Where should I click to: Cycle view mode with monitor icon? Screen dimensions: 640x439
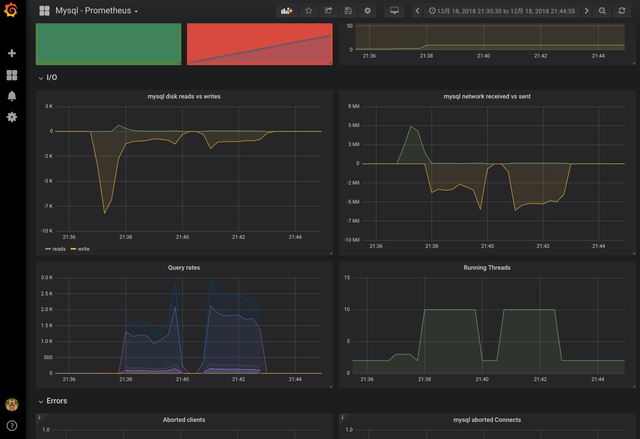pyautogui.click(x=394, y=11)
